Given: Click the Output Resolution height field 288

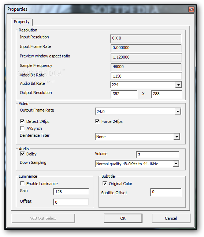Looking at the screenshot, I should click(166, 94).
